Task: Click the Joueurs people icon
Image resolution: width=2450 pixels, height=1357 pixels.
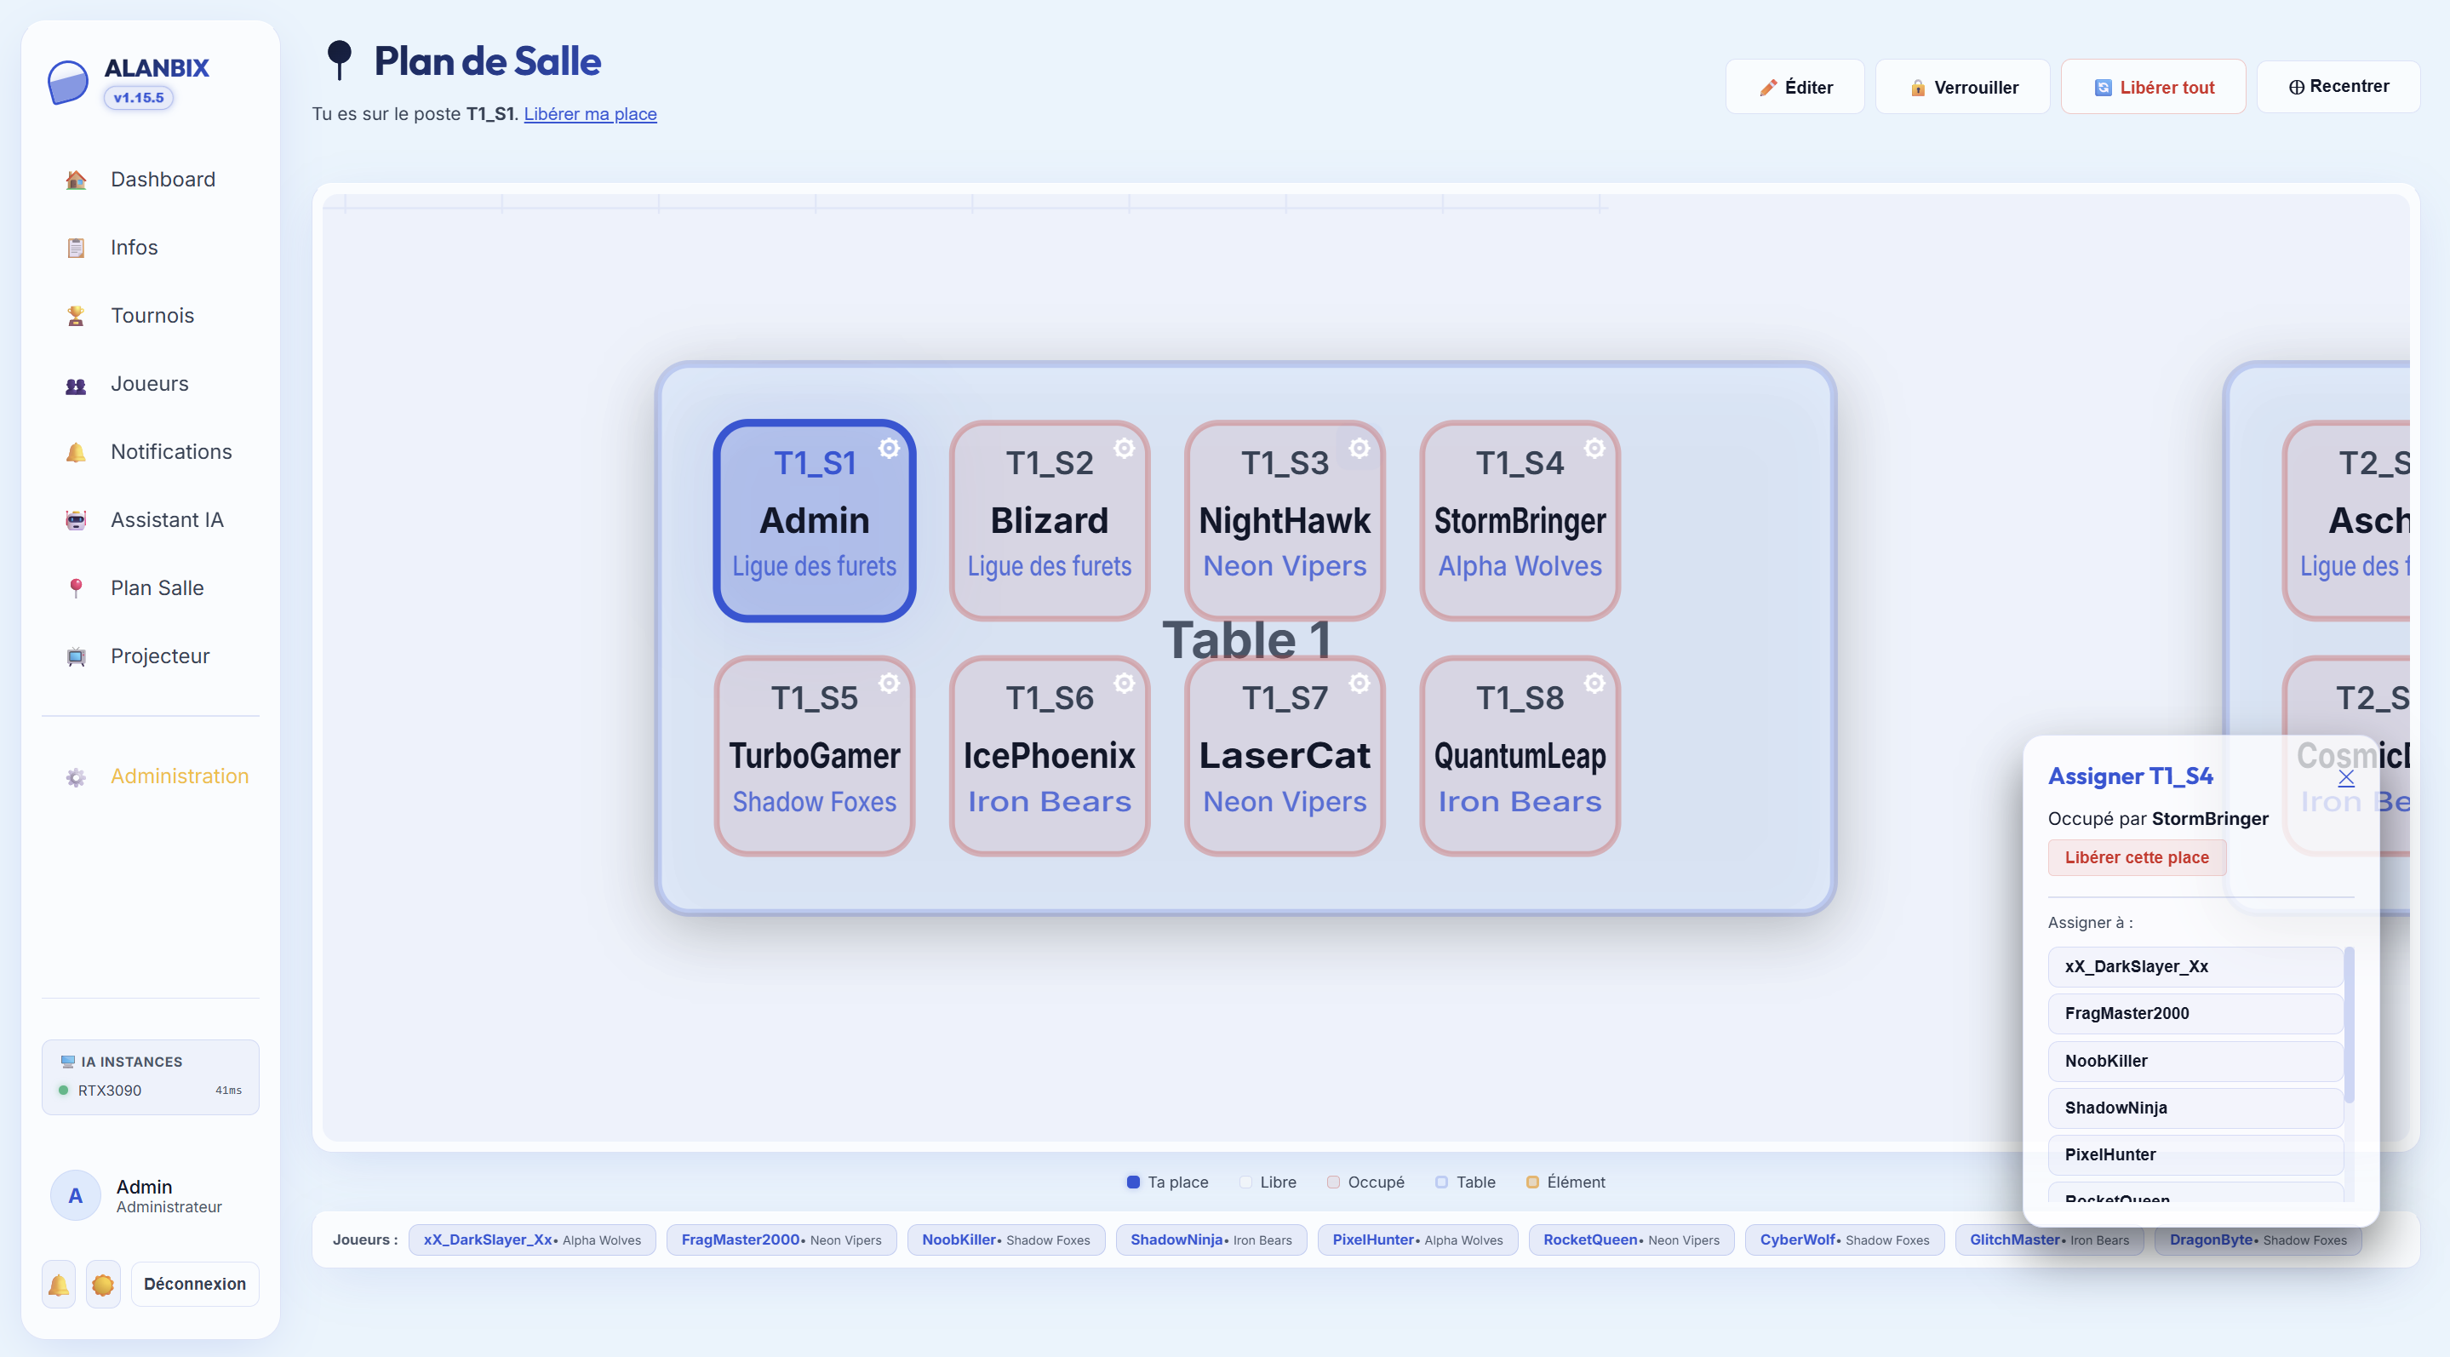Action: (x=76, y=384)
